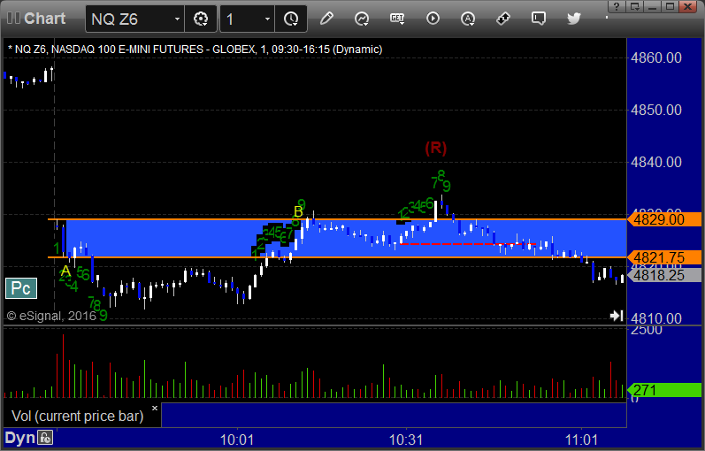Click the yellow B marker on chart

tap(298, 211)
